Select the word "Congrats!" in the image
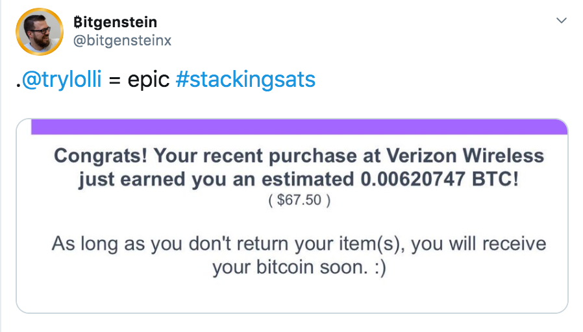 tap(101, 156)
